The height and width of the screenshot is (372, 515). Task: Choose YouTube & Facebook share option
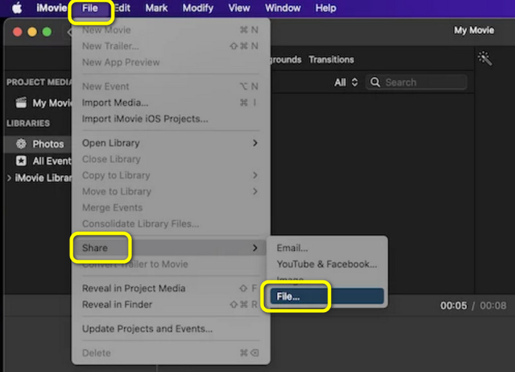tap(327, 264)
